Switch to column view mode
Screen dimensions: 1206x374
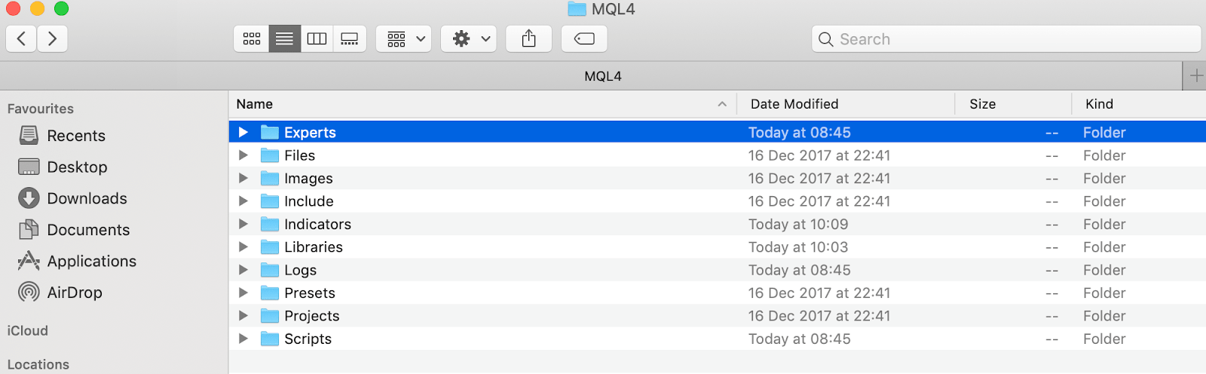tap(317, 38)
